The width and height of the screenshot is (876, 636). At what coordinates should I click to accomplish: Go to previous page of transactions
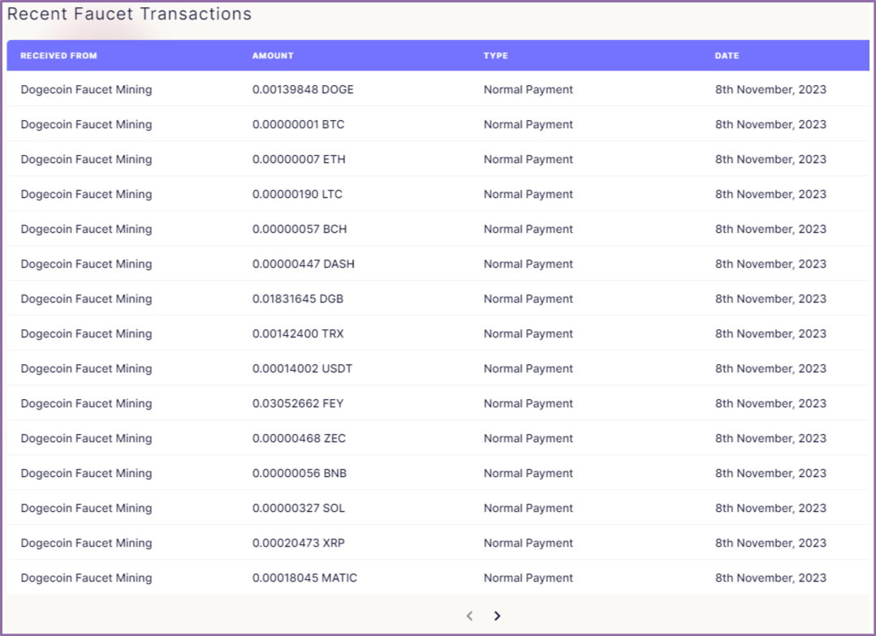click(470, 616)
